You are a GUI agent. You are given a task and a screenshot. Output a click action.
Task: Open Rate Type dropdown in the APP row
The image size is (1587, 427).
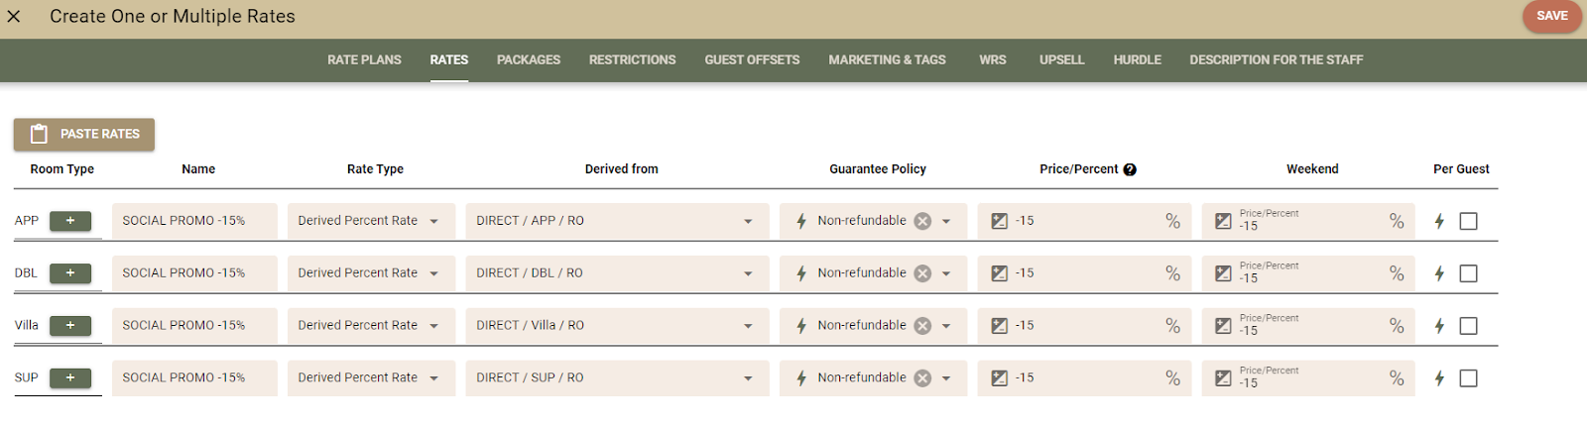pos(433,221)
